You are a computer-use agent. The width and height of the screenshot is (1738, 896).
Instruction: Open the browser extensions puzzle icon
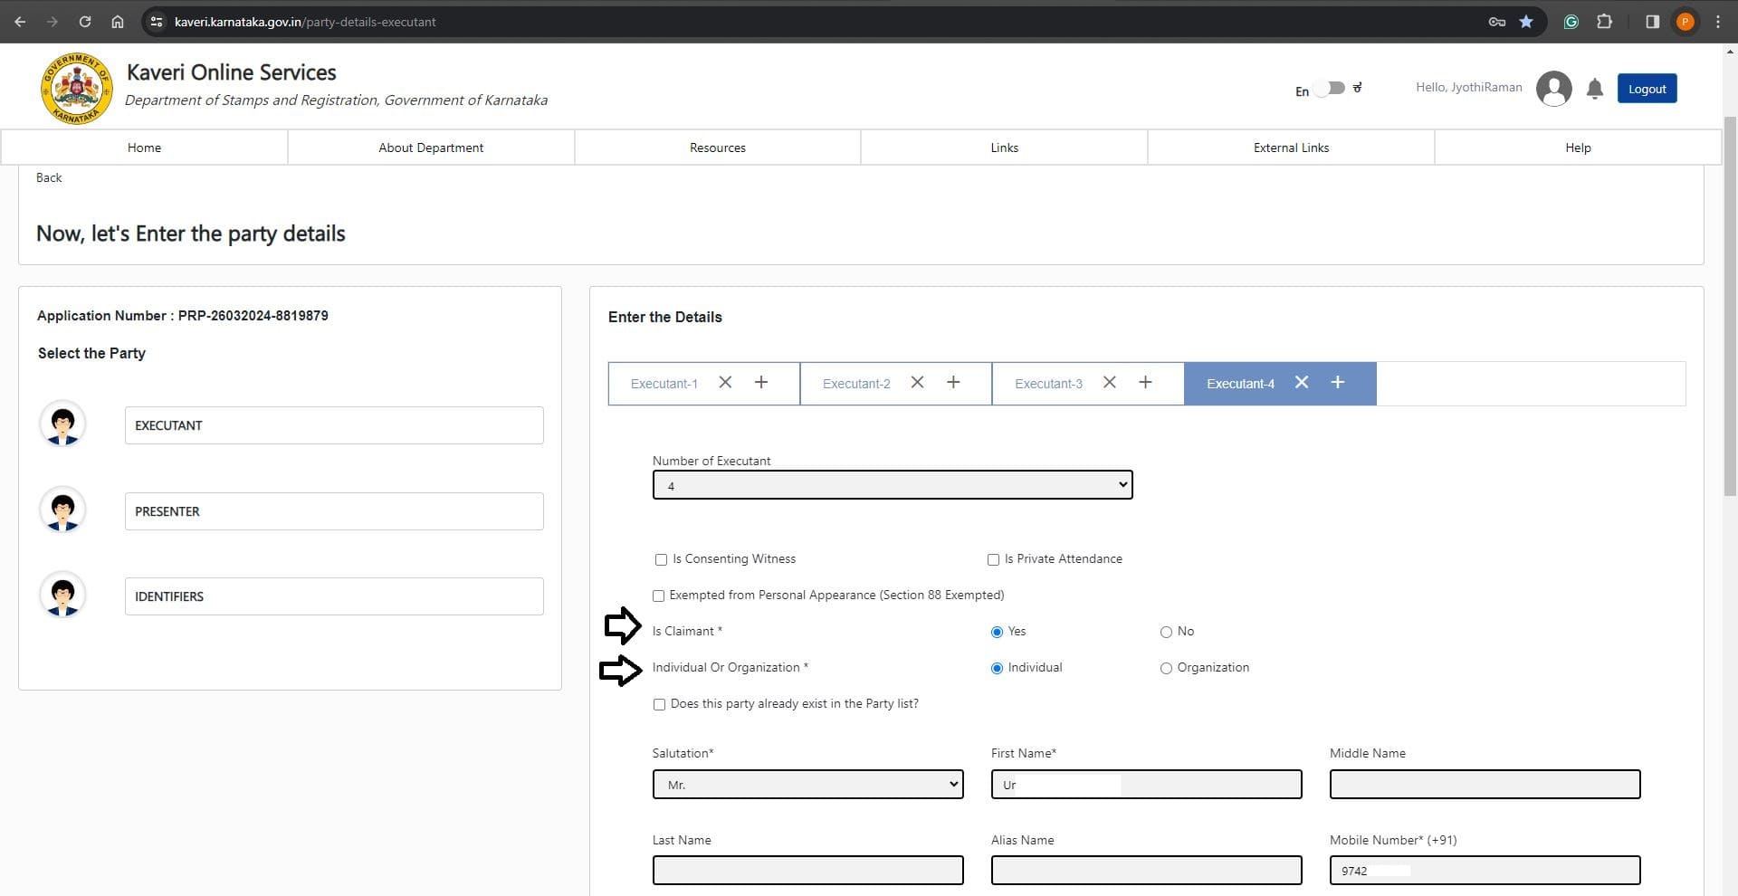pyautogui.click(x=1604, y=22)
